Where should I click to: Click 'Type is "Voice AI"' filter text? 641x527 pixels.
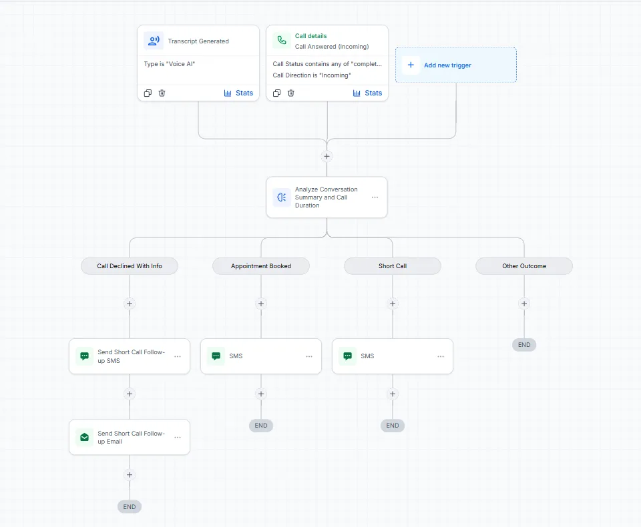tap(170, 64)
